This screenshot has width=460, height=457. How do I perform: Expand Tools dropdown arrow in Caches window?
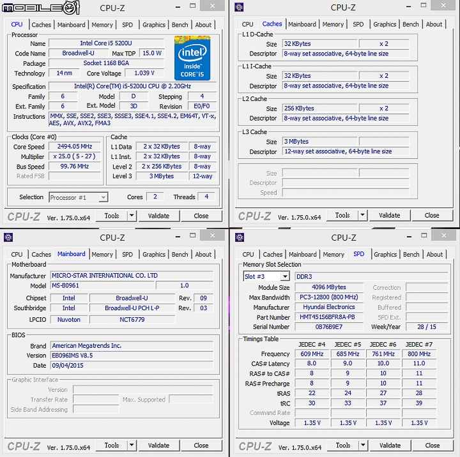pyautogui.click(x=363, y=215)
